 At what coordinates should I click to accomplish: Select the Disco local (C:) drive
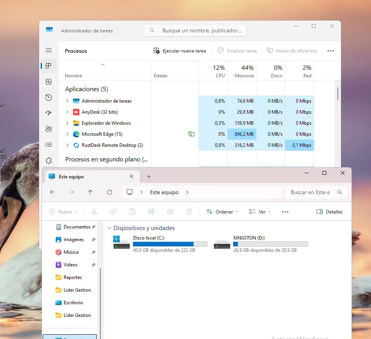pyautogui.click(x=160, y=244)
